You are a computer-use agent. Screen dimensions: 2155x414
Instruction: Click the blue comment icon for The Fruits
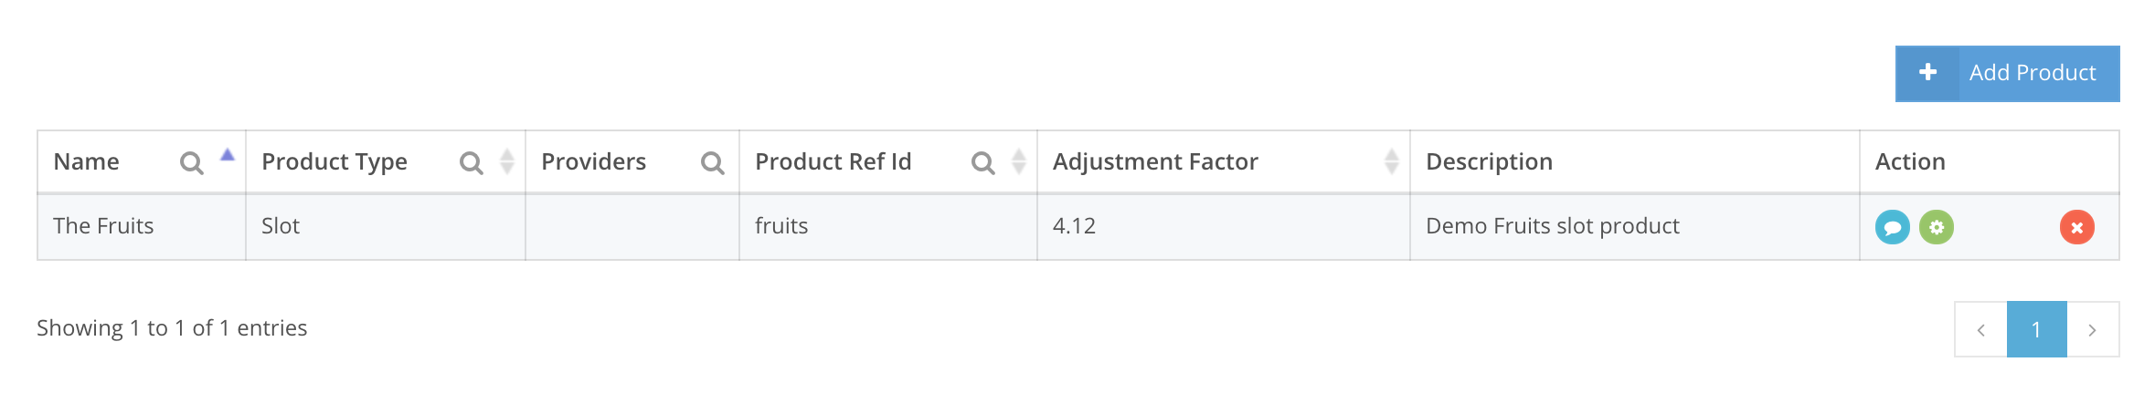pyautogui.click(x=1892, y=227)
